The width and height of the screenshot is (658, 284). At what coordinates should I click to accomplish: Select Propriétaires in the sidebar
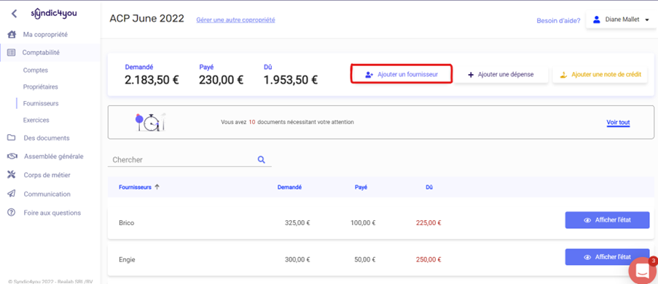tap(40, 87)
